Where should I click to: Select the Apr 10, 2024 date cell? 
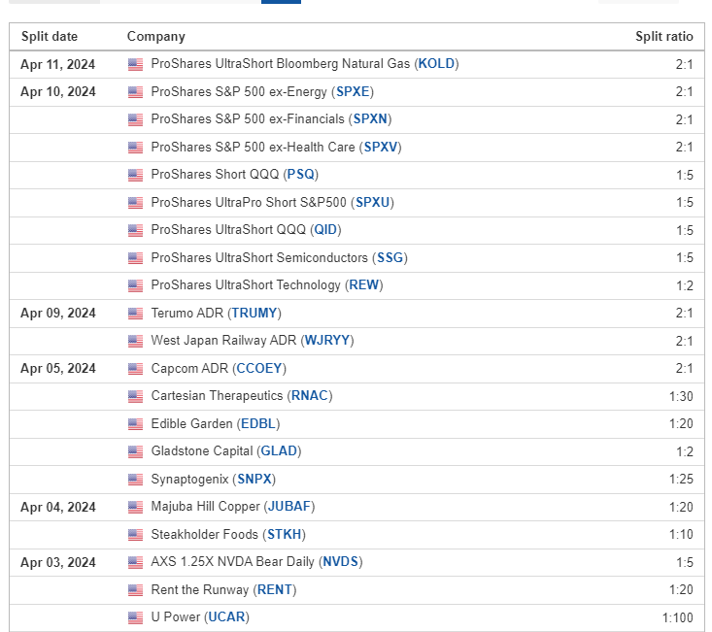57,91
